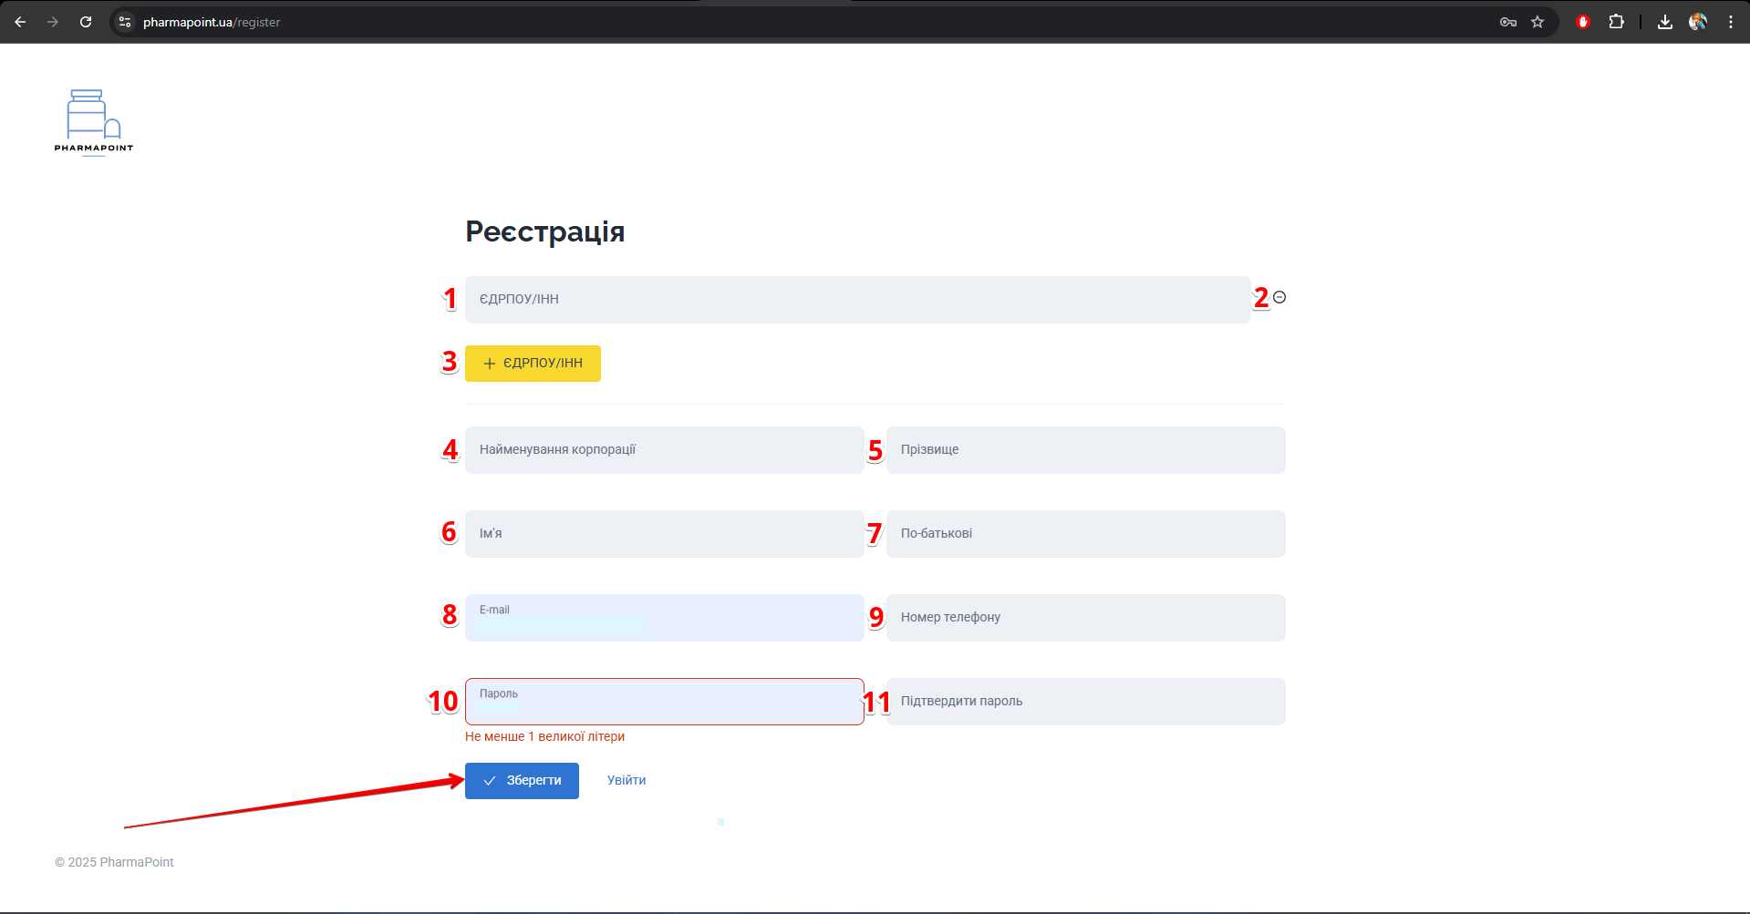
Task: Open the browser downloads icon
Action: pos(1665,22)
